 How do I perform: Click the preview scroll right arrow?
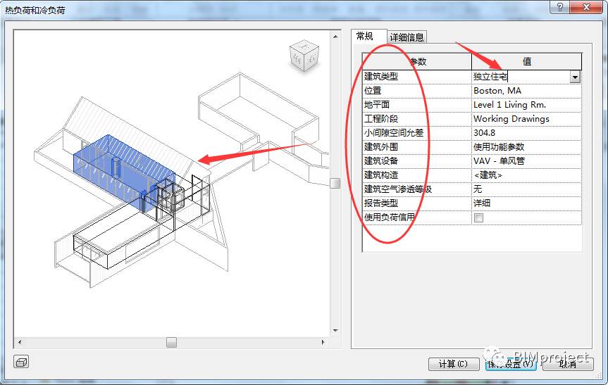coord(323,342)
